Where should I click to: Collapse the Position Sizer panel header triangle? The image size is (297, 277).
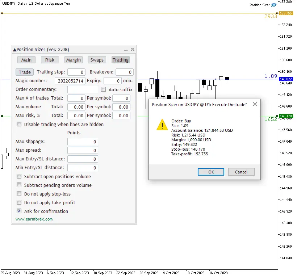click(x=14, y=49)
